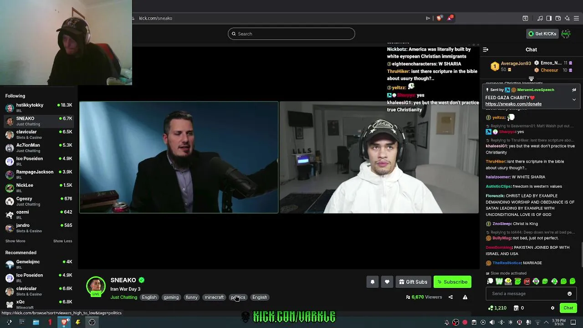Open hstikkytokky channel in Following
Viewport: 583px width, 328px height.
pyautogui.click(x=39, y=108)
